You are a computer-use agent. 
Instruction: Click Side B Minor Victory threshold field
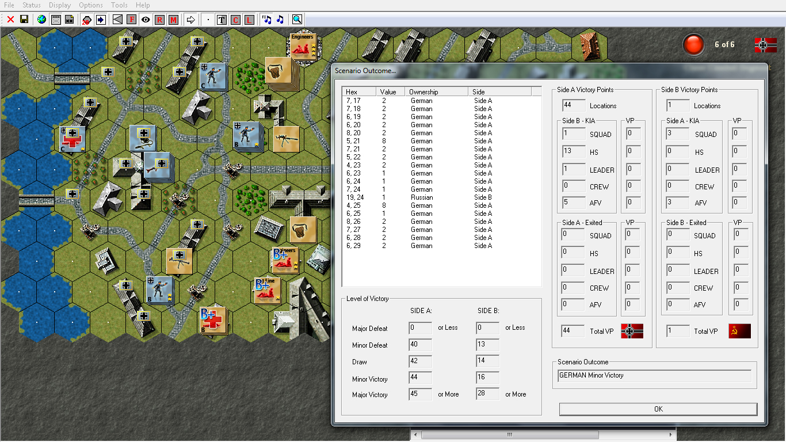click(487, 378)
